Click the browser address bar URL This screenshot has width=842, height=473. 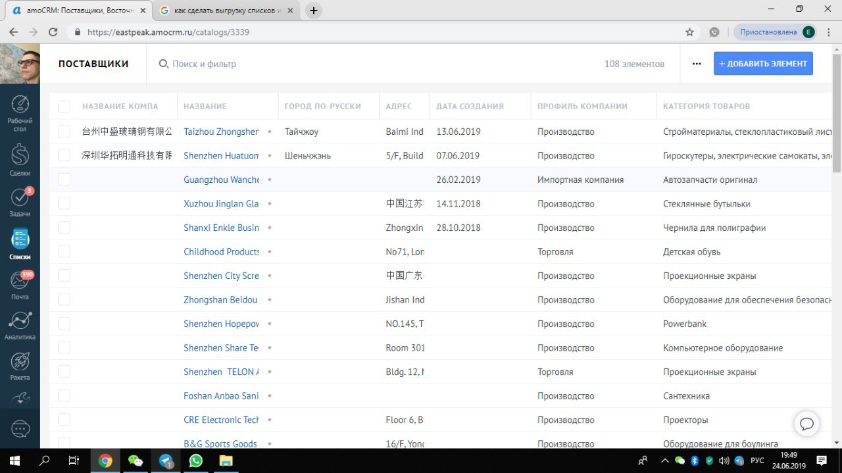coord(168,32)
